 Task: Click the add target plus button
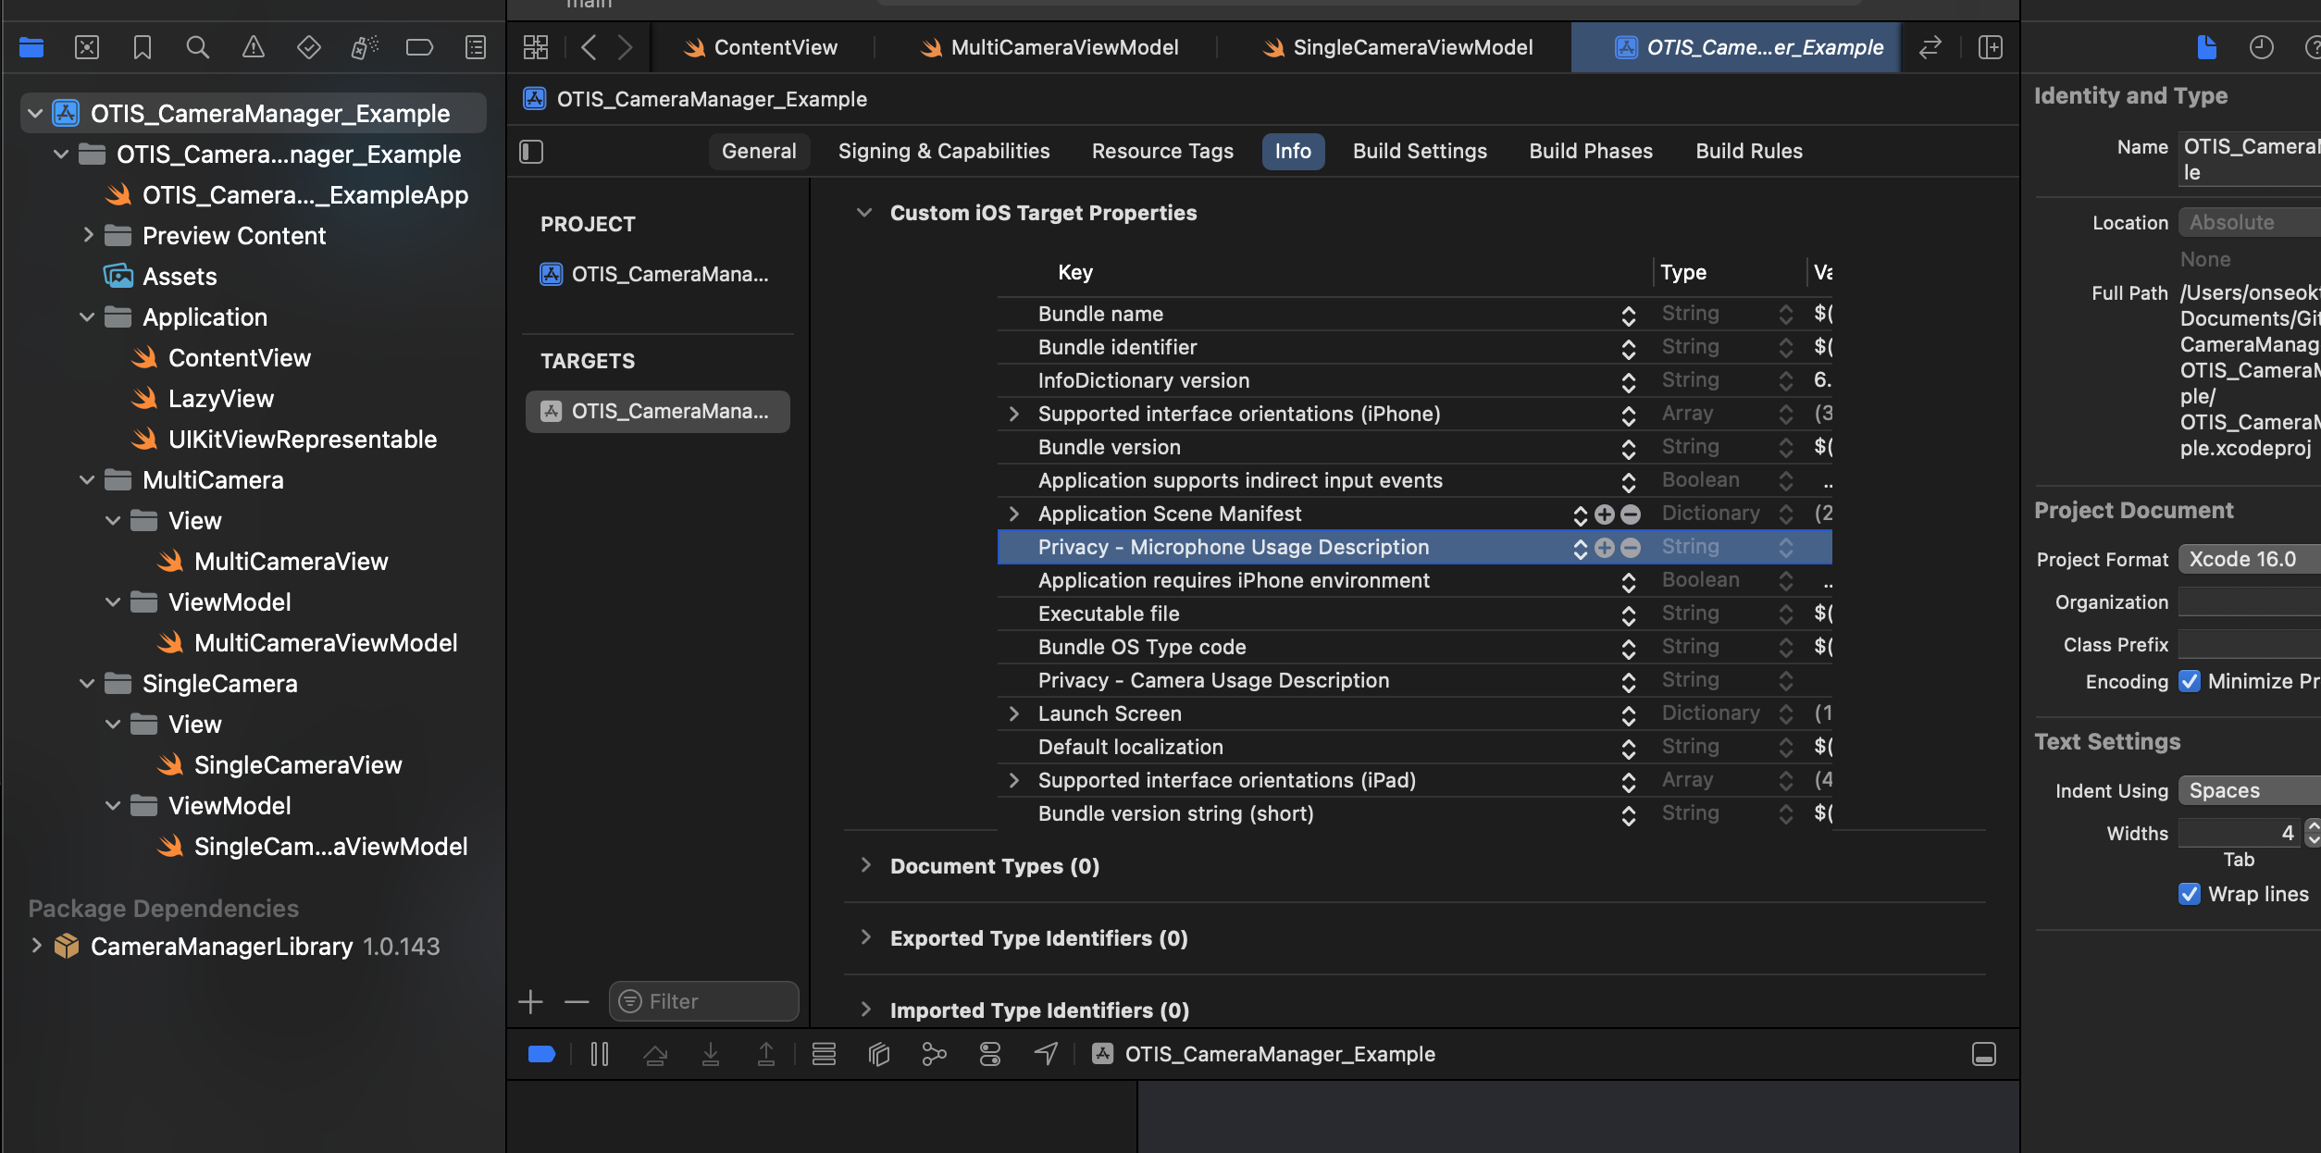(x=531, y=1001)
